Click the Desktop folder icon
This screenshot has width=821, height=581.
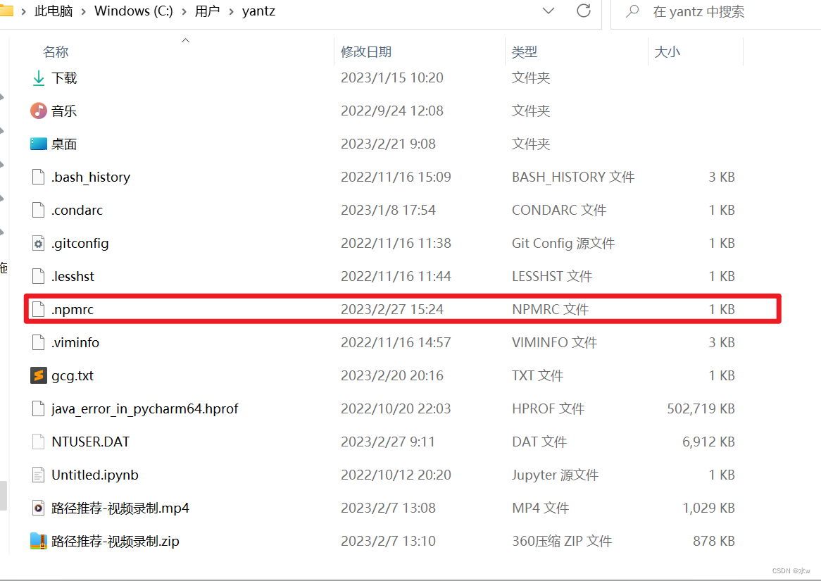click(x=38, y=144)
